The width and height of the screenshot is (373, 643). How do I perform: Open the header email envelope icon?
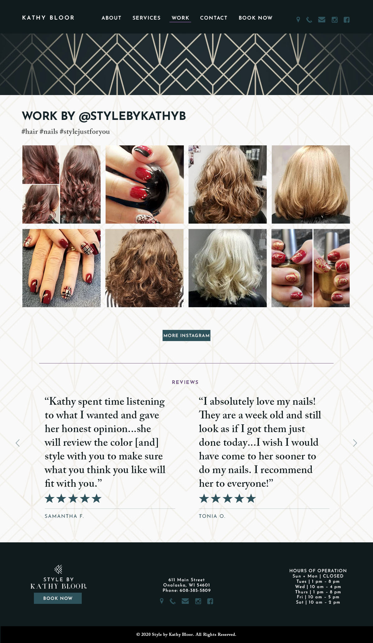[x=322, y=20]
